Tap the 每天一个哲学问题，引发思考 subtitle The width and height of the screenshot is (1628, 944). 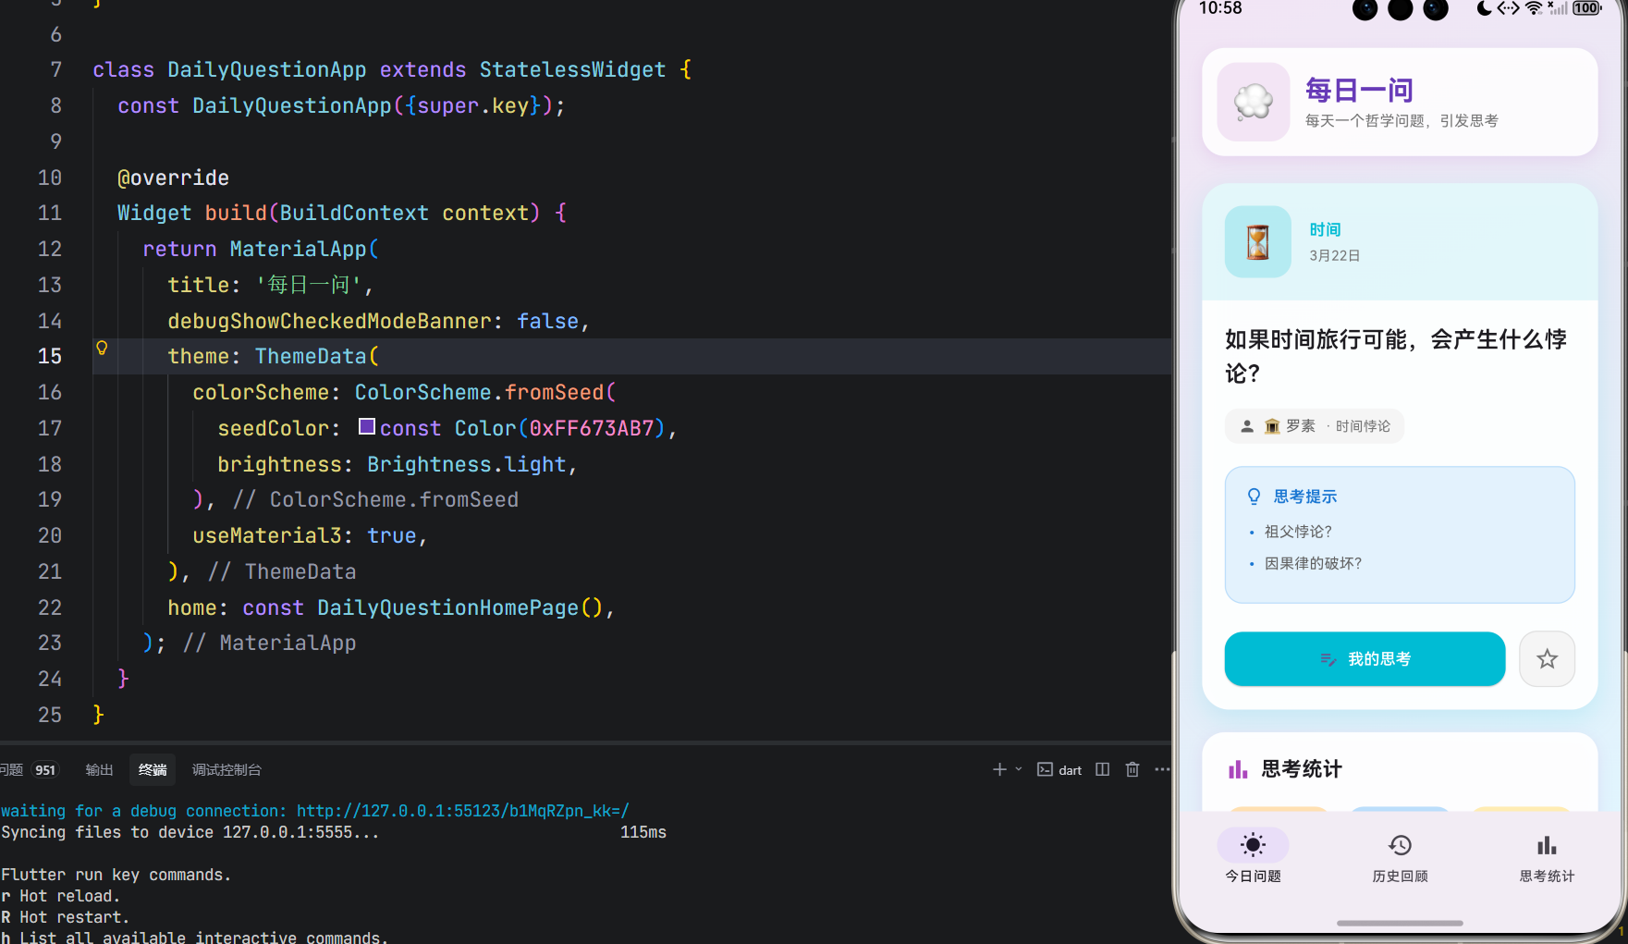1402,121
